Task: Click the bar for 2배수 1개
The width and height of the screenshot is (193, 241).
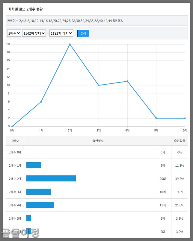Action: tap(34, 165)
